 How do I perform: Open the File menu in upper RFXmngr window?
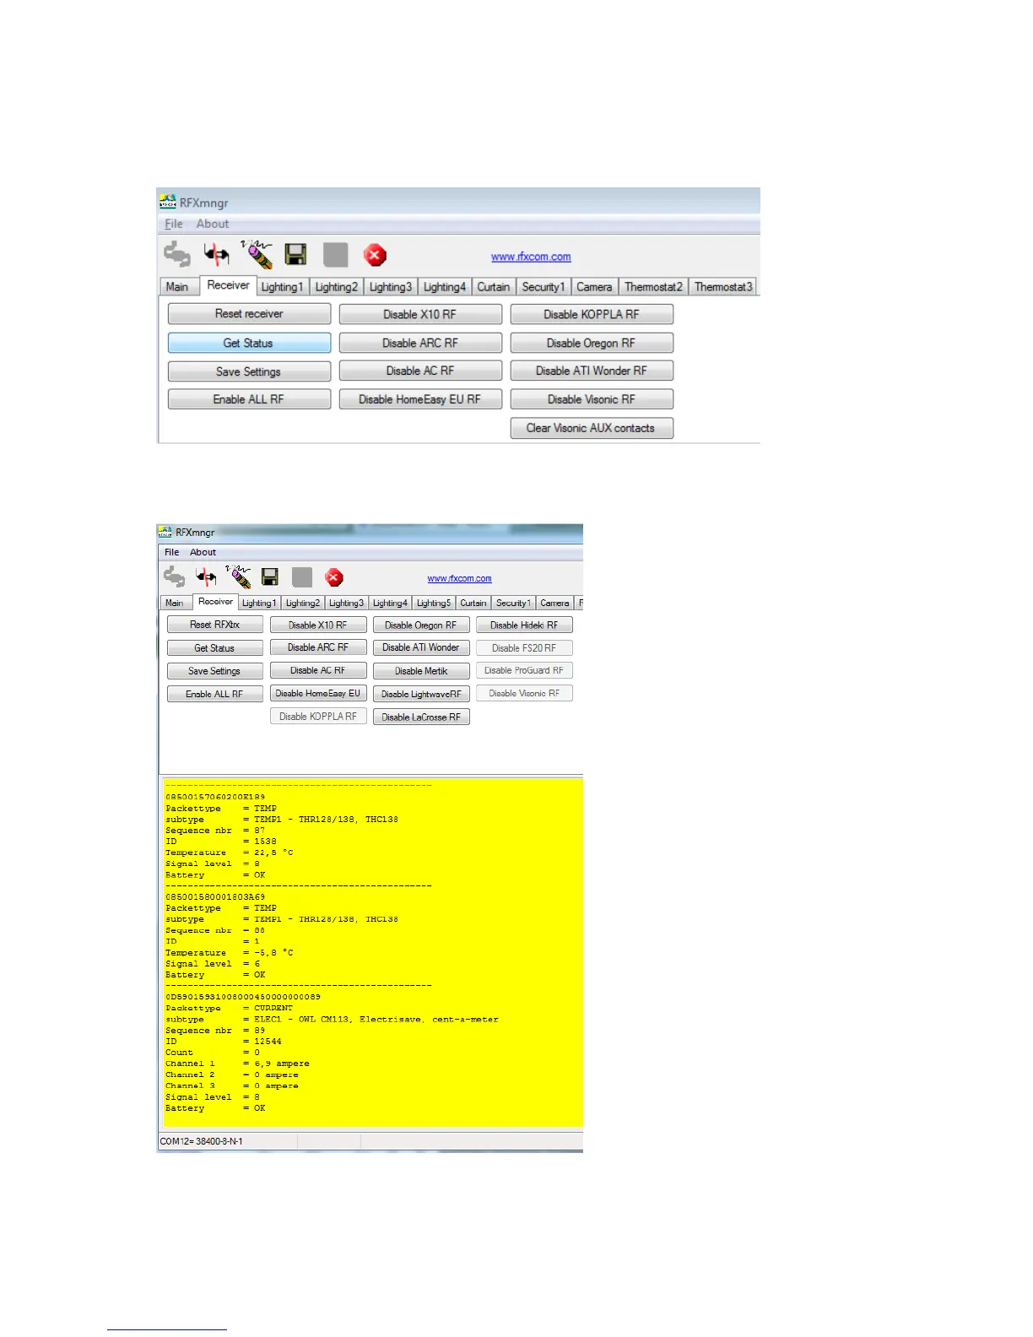(174, 224)
